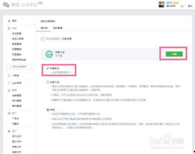Switch to the 插件库 tab
Screen dimensions: 195x154
tap(44, 28)
